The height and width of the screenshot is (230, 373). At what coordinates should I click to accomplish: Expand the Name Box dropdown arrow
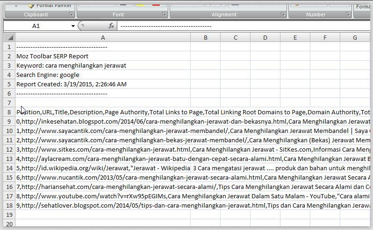(x=73, y=26)
